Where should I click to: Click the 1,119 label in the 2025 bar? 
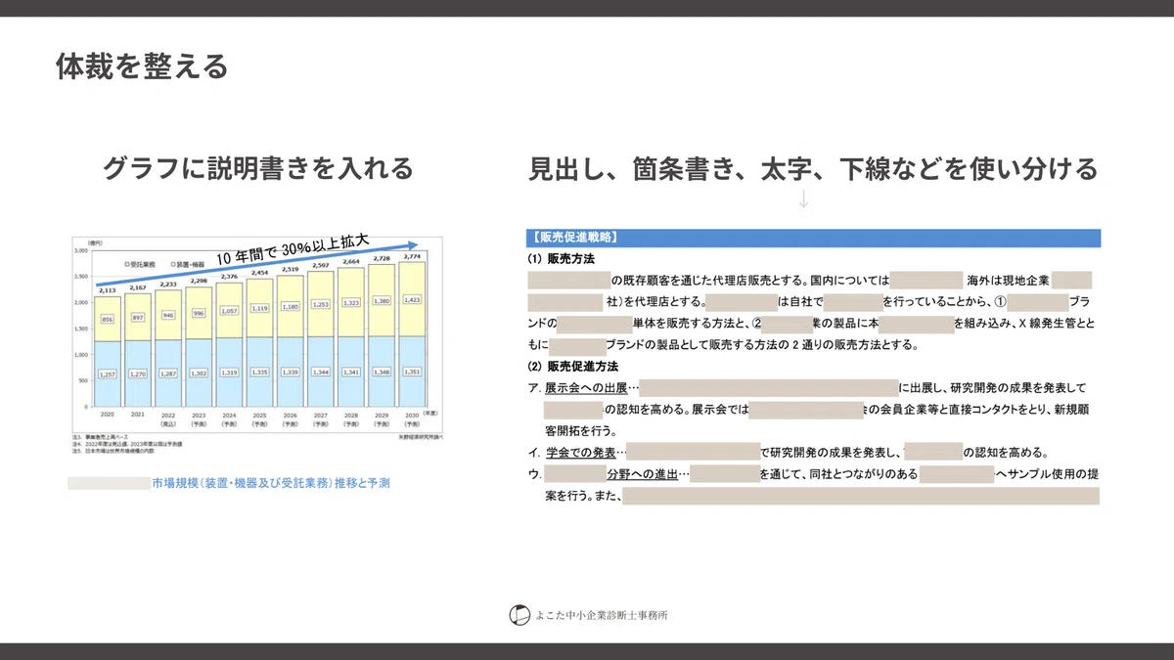260,308
